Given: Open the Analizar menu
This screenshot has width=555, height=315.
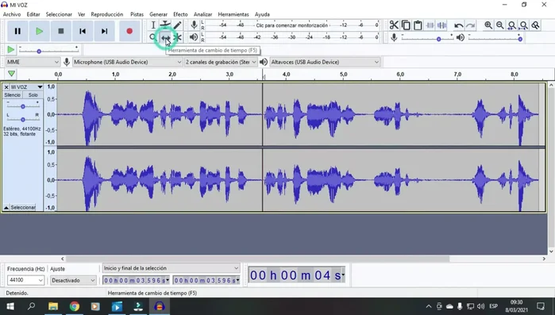Looking at the screenshot, I should (202, 14).
